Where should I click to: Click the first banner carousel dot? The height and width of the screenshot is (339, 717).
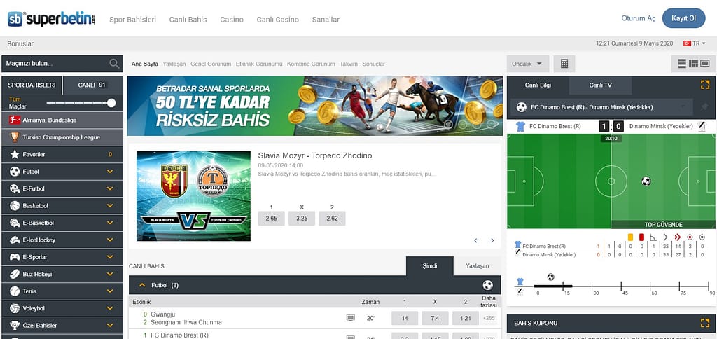click(x=449, y=123)
